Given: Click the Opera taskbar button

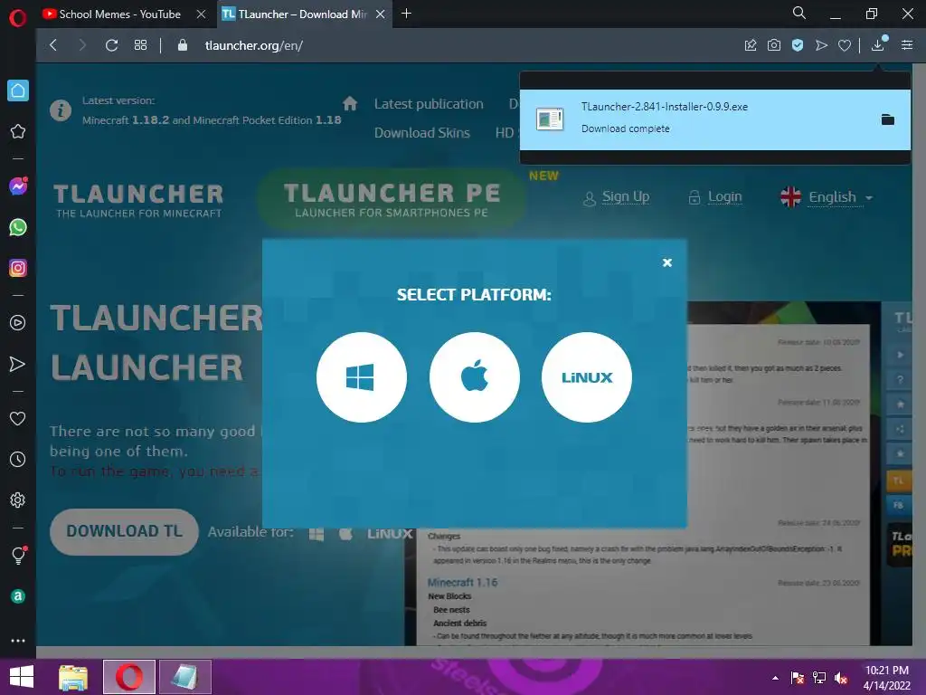Looking at the screenshot, I should point(129,677).
